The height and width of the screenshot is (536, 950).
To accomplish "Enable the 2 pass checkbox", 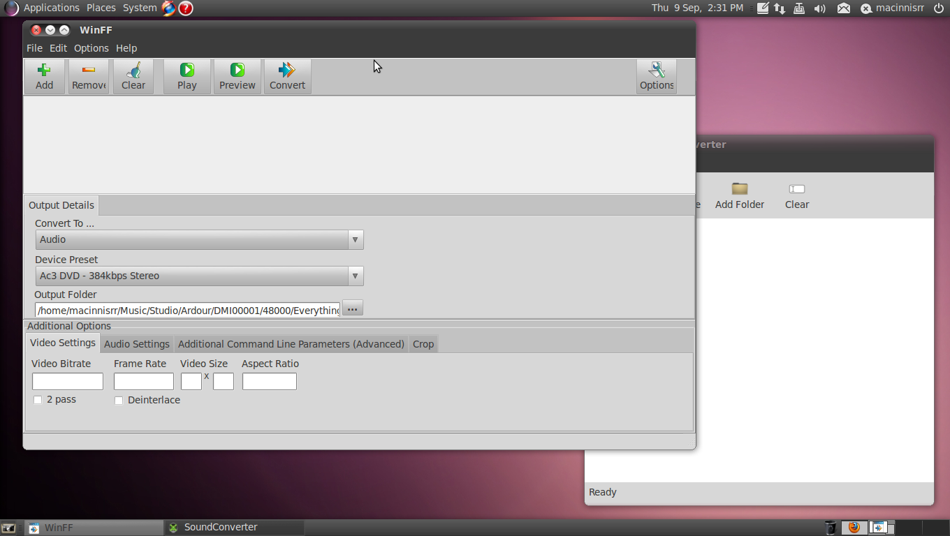I will click(x=38, y=400).
